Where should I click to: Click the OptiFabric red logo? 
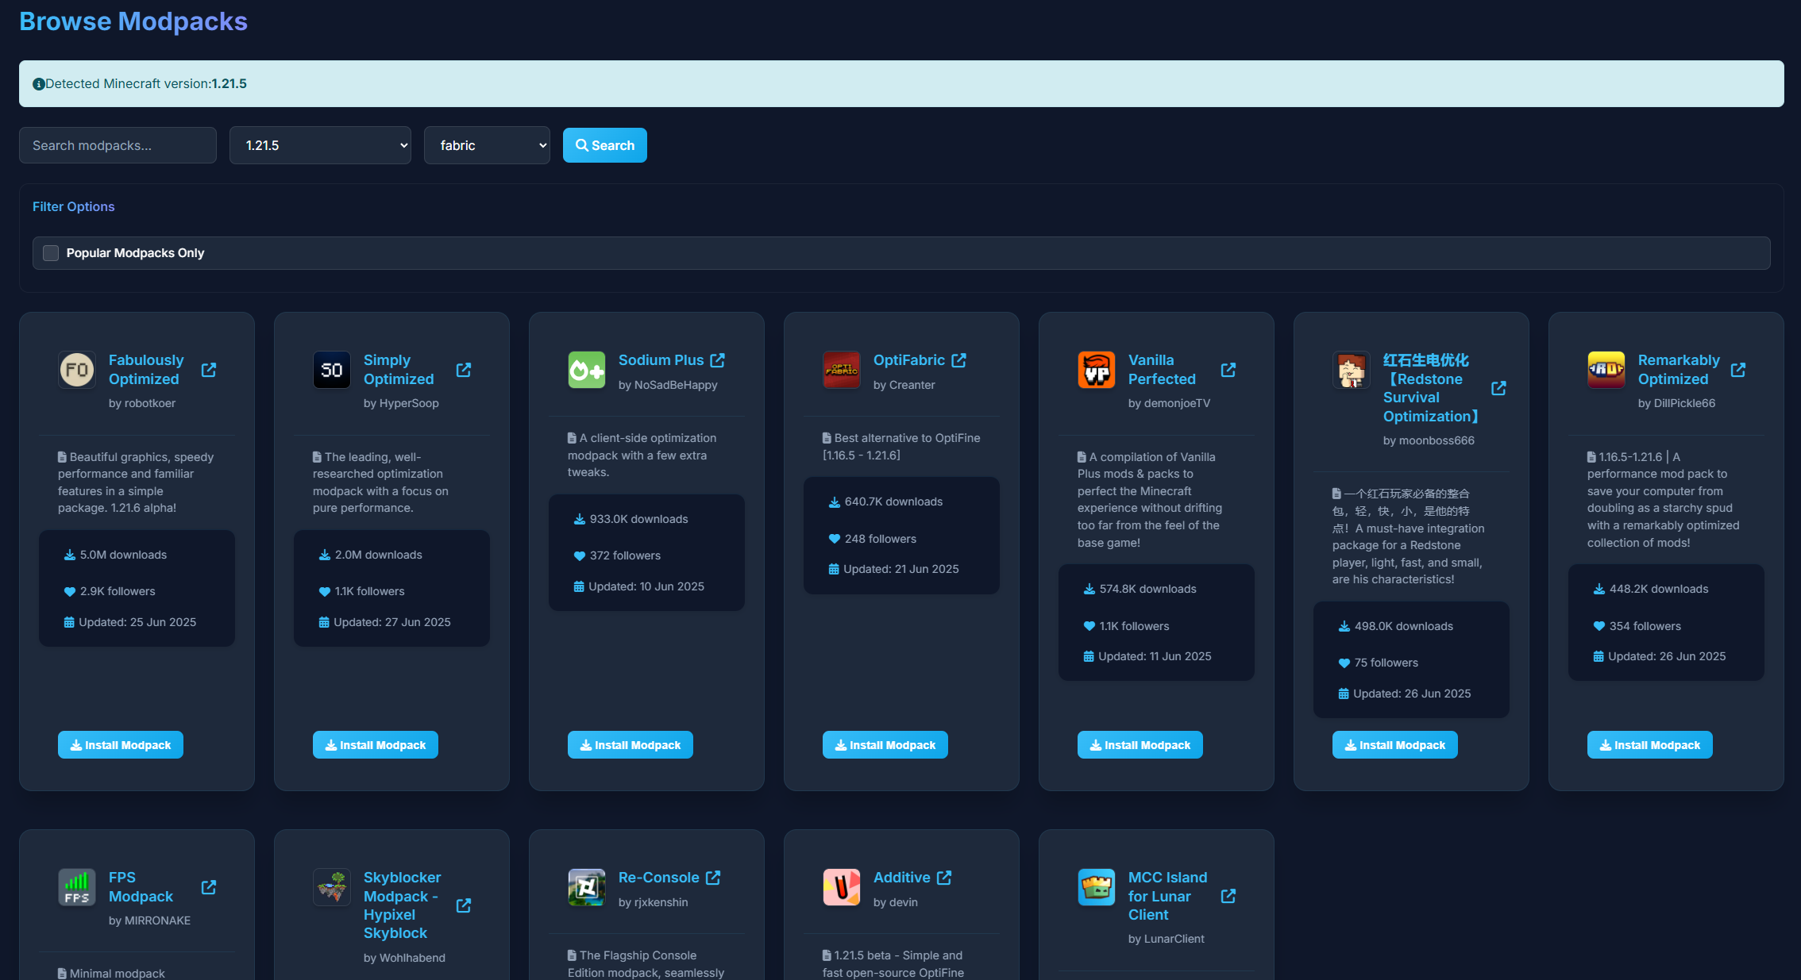[x=842, y=370]
